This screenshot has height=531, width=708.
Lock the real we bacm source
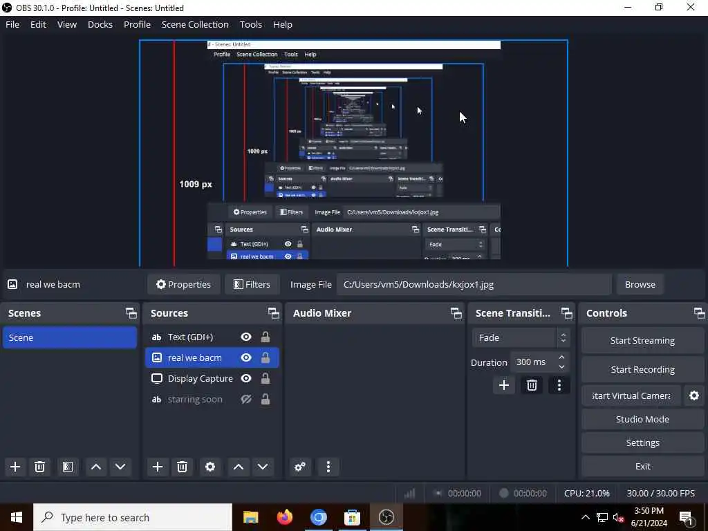tap(265, 357)
